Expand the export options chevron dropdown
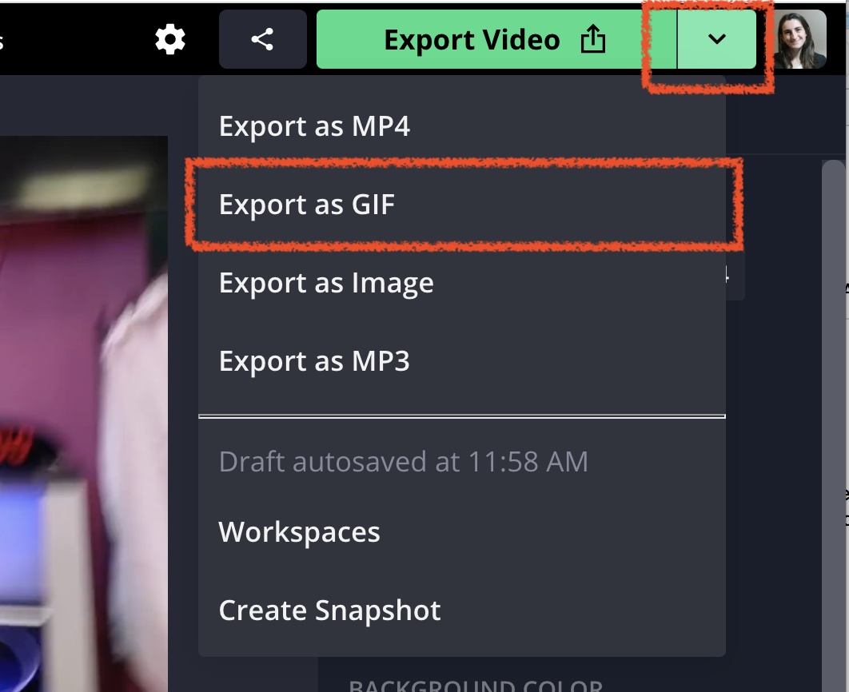 click(x=717, y=39)
